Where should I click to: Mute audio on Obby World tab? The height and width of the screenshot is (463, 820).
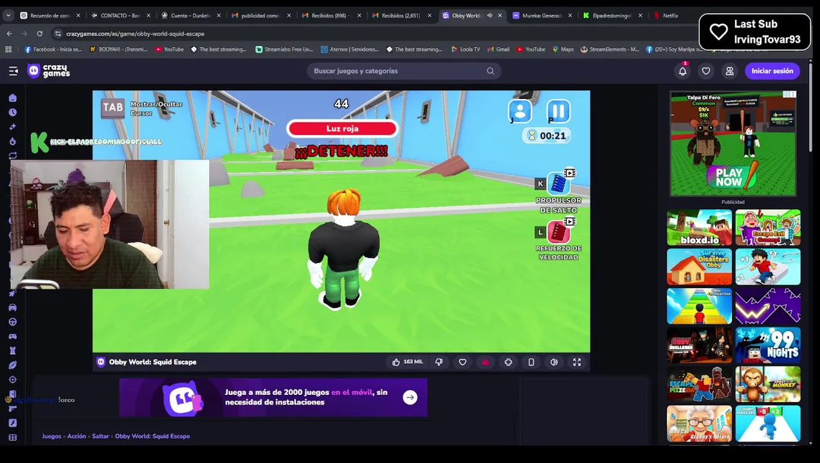click(489, 15)
